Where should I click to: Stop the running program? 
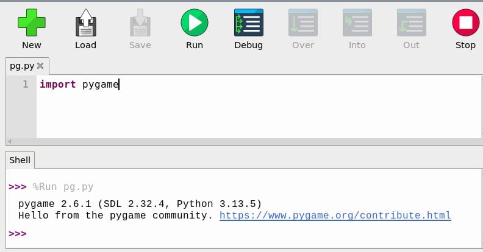pyautogui.click(x=466, y=23)
